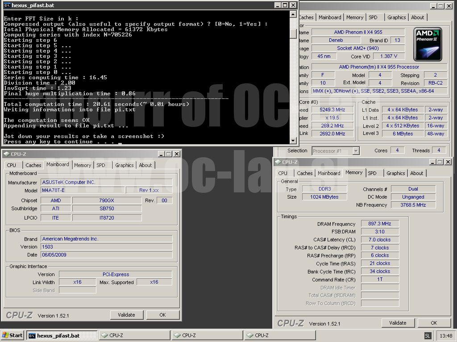
Task: Click the Command Rate 1T value
Action: point(380,280)
